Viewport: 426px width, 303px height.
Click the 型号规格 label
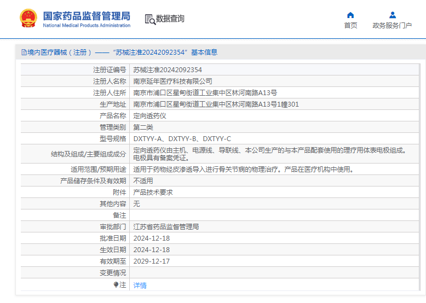click(113, 139)
